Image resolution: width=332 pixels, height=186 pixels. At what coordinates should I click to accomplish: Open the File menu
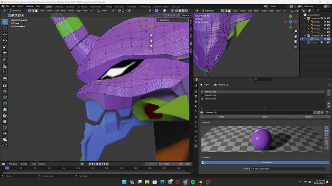[8, 6]
